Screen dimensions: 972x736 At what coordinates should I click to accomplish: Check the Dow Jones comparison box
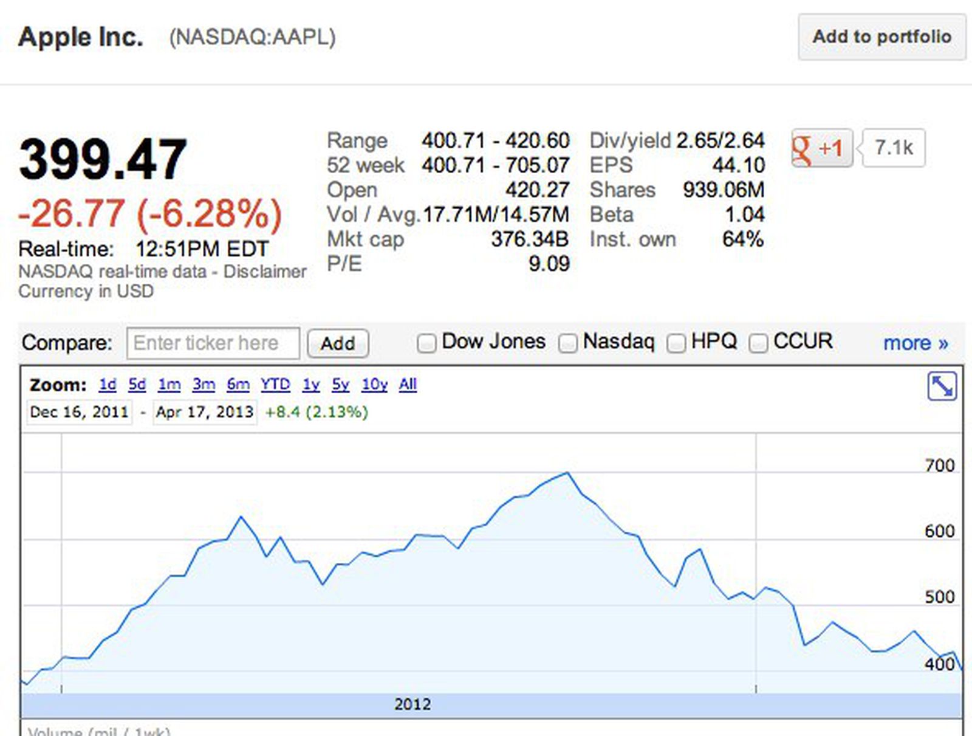click(426, 343)
